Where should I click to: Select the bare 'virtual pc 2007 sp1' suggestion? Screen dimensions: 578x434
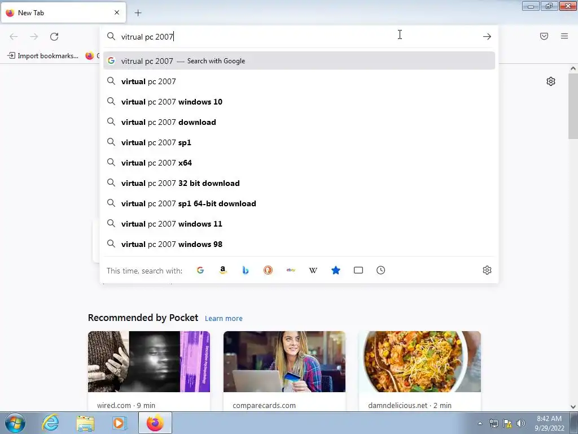299,142
